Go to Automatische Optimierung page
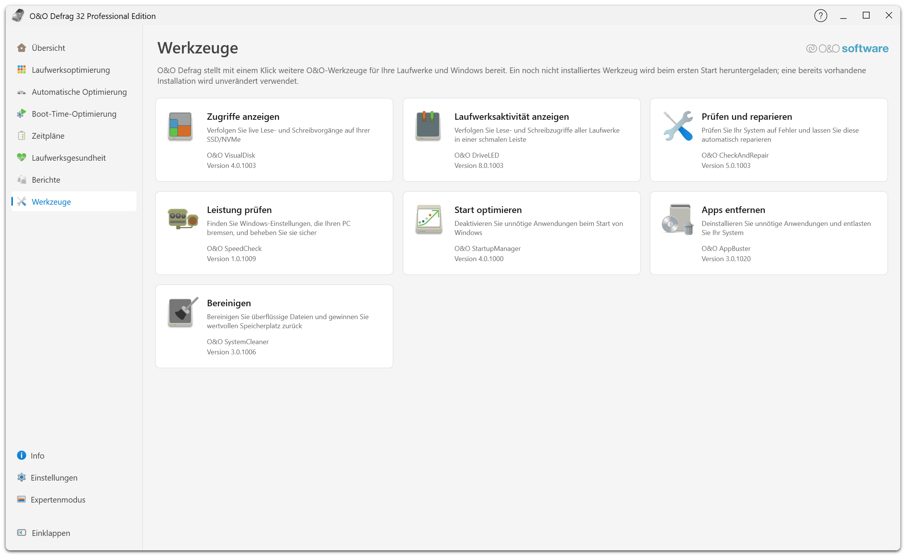Viewport: 906px width, 556px height. (74, 92)
